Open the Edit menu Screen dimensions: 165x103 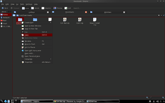click(7, 4)
